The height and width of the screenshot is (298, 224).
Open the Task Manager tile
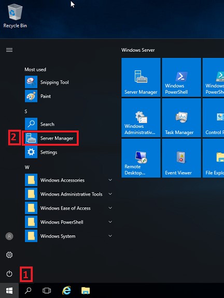pos(181,117)
